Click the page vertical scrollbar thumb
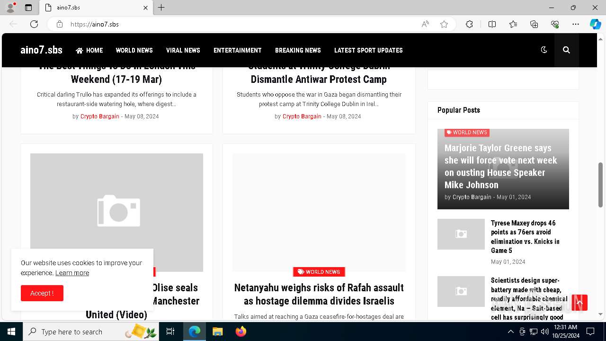Screen dimensions: 606x341 [x=601, y=185]
